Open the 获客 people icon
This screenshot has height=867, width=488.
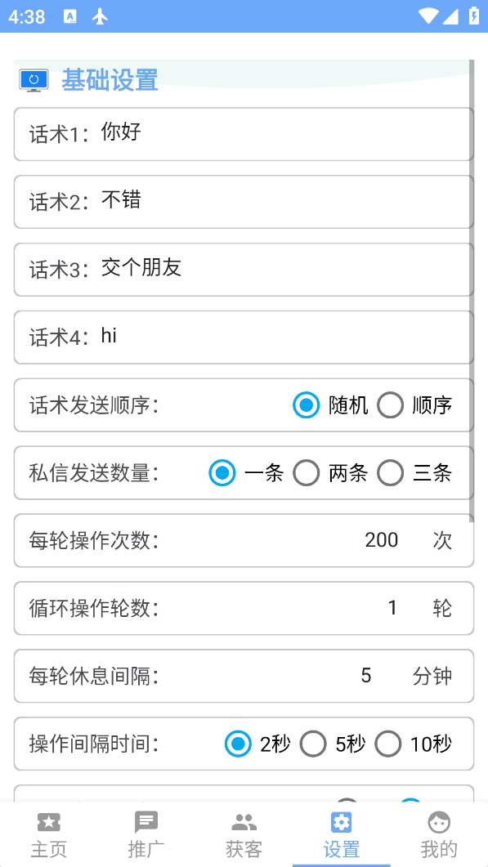(244, 823)
